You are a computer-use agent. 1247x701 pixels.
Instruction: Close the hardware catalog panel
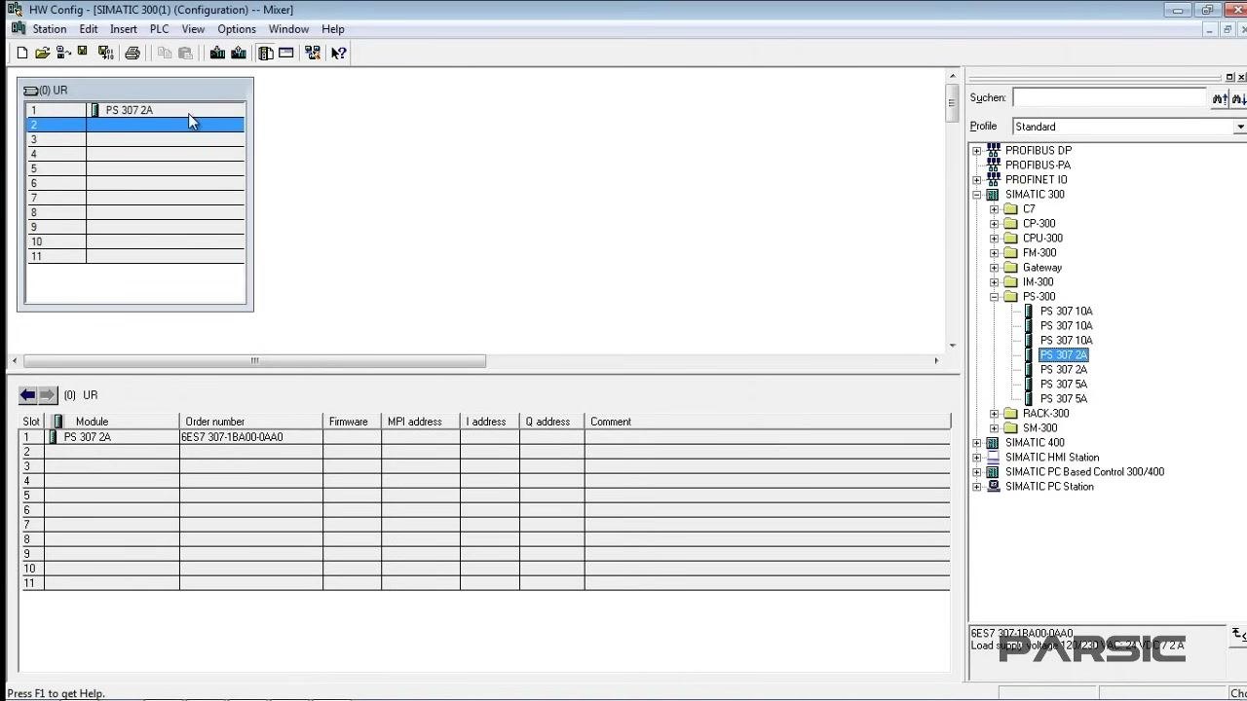click(1241, 77)
